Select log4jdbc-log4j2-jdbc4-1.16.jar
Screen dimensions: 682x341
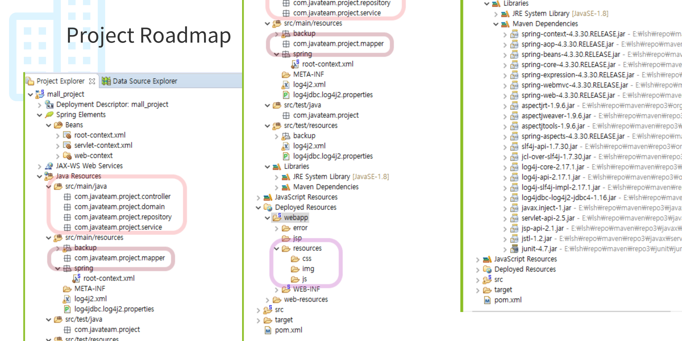coord(569,197)
